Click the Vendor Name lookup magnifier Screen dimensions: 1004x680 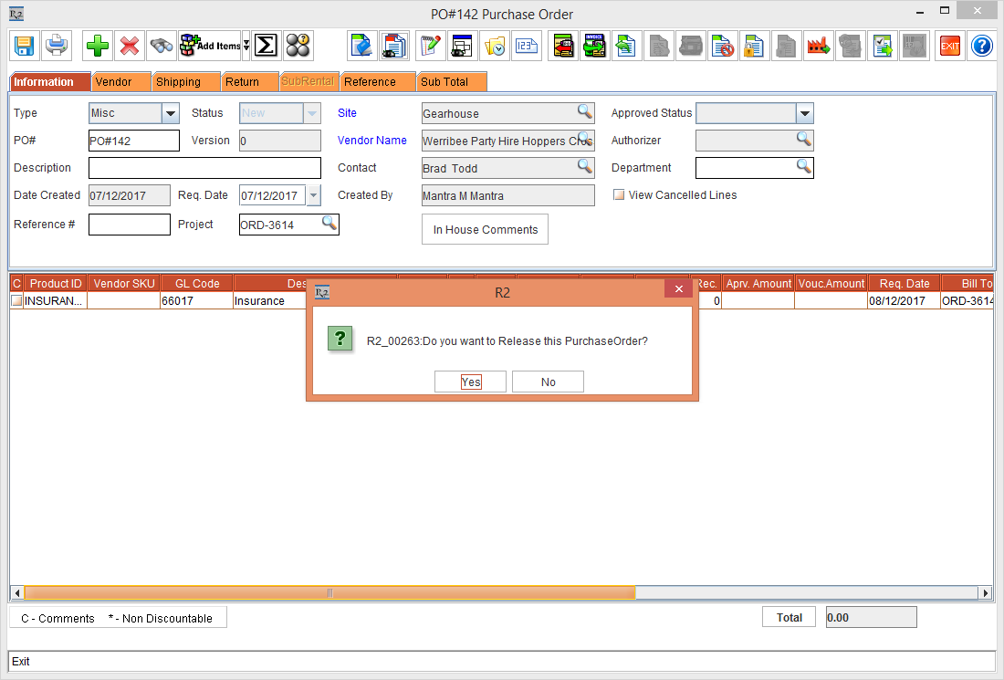[584, 140]
